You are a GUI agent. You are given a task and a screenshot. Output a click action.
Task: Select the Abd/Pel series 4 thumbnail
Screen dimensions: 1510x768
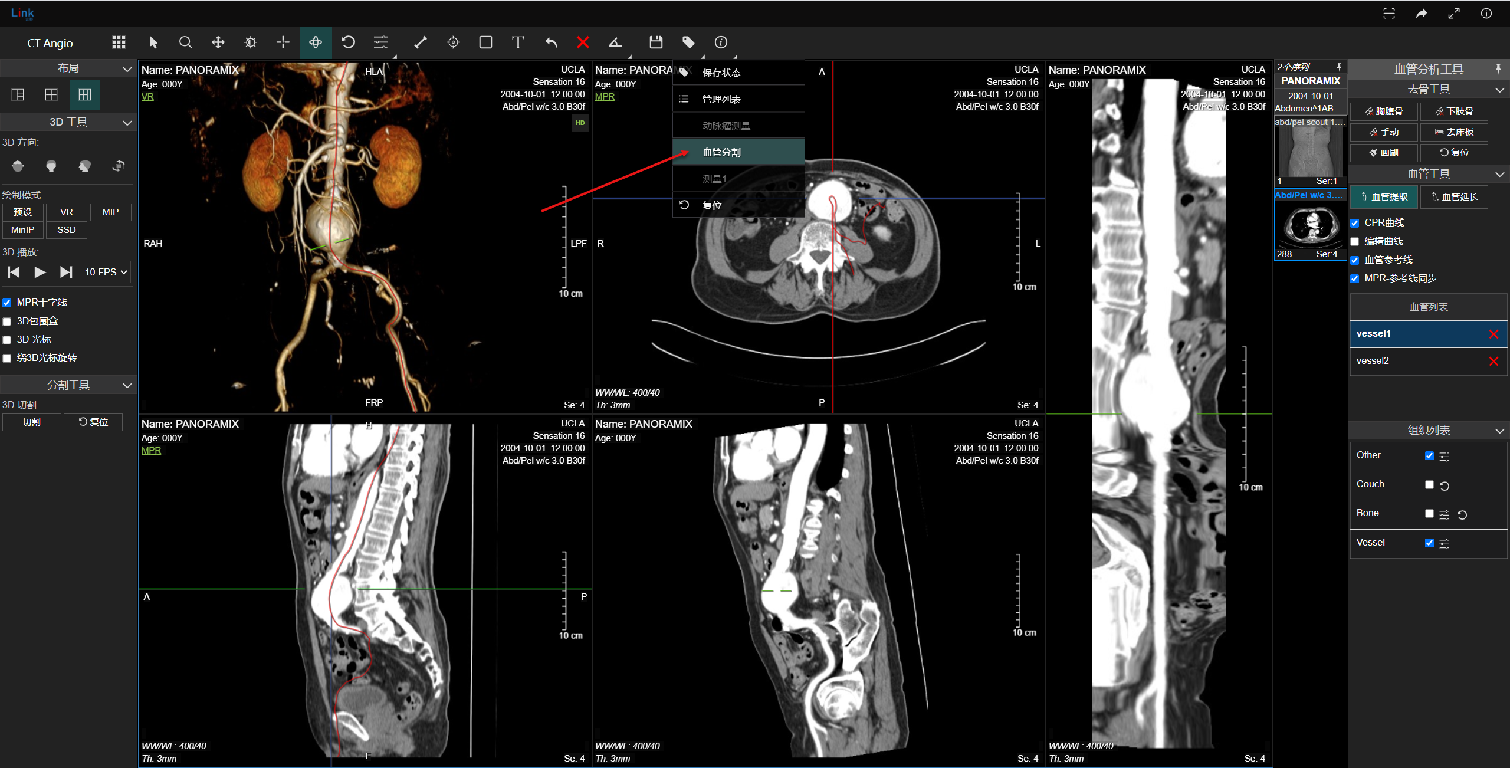point(1310,225)
